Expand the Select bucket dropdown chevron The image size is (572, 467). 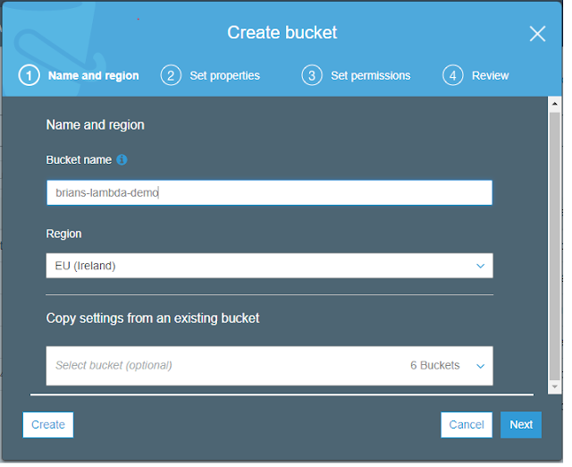pyautogui.click(x=481, y=366)
